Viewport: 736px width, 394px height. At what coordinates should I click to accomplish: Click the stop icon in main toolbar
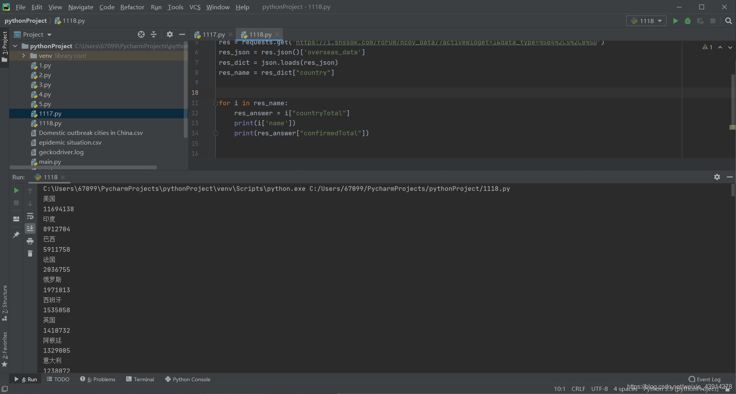[713, 21]
